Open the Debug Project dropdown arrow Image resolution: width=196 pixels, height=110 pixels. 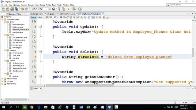coord(77,9)
